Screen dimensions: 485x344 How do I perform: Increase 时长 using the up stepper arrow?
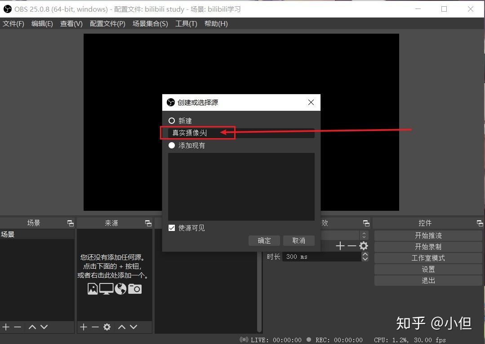click(365, 254)
